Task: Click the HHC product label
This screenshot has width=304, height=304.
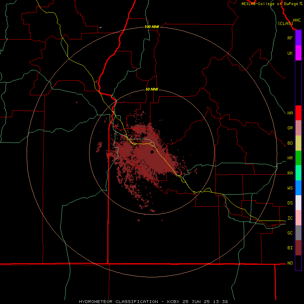Action: point(297,20)
